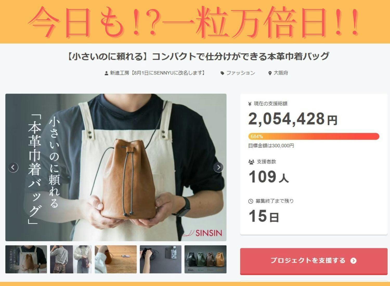
Task: Click the previous image arrow on carousel
Action: tap(13, 167)
